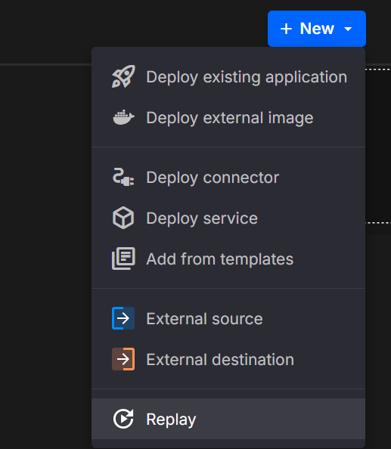Choose Deploy external image option
Image resolution: width=391 pixels, height=449 pixels.
(x=228, y=118)
